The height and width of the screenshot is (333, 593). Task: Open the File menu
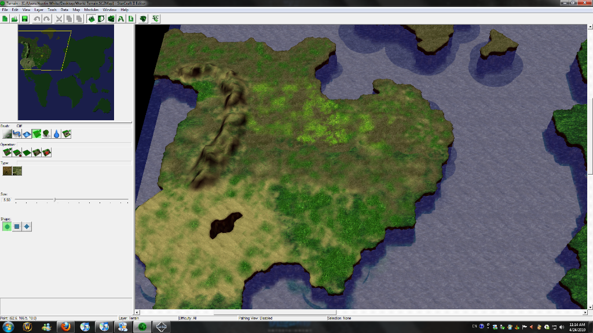click(5, 10)
